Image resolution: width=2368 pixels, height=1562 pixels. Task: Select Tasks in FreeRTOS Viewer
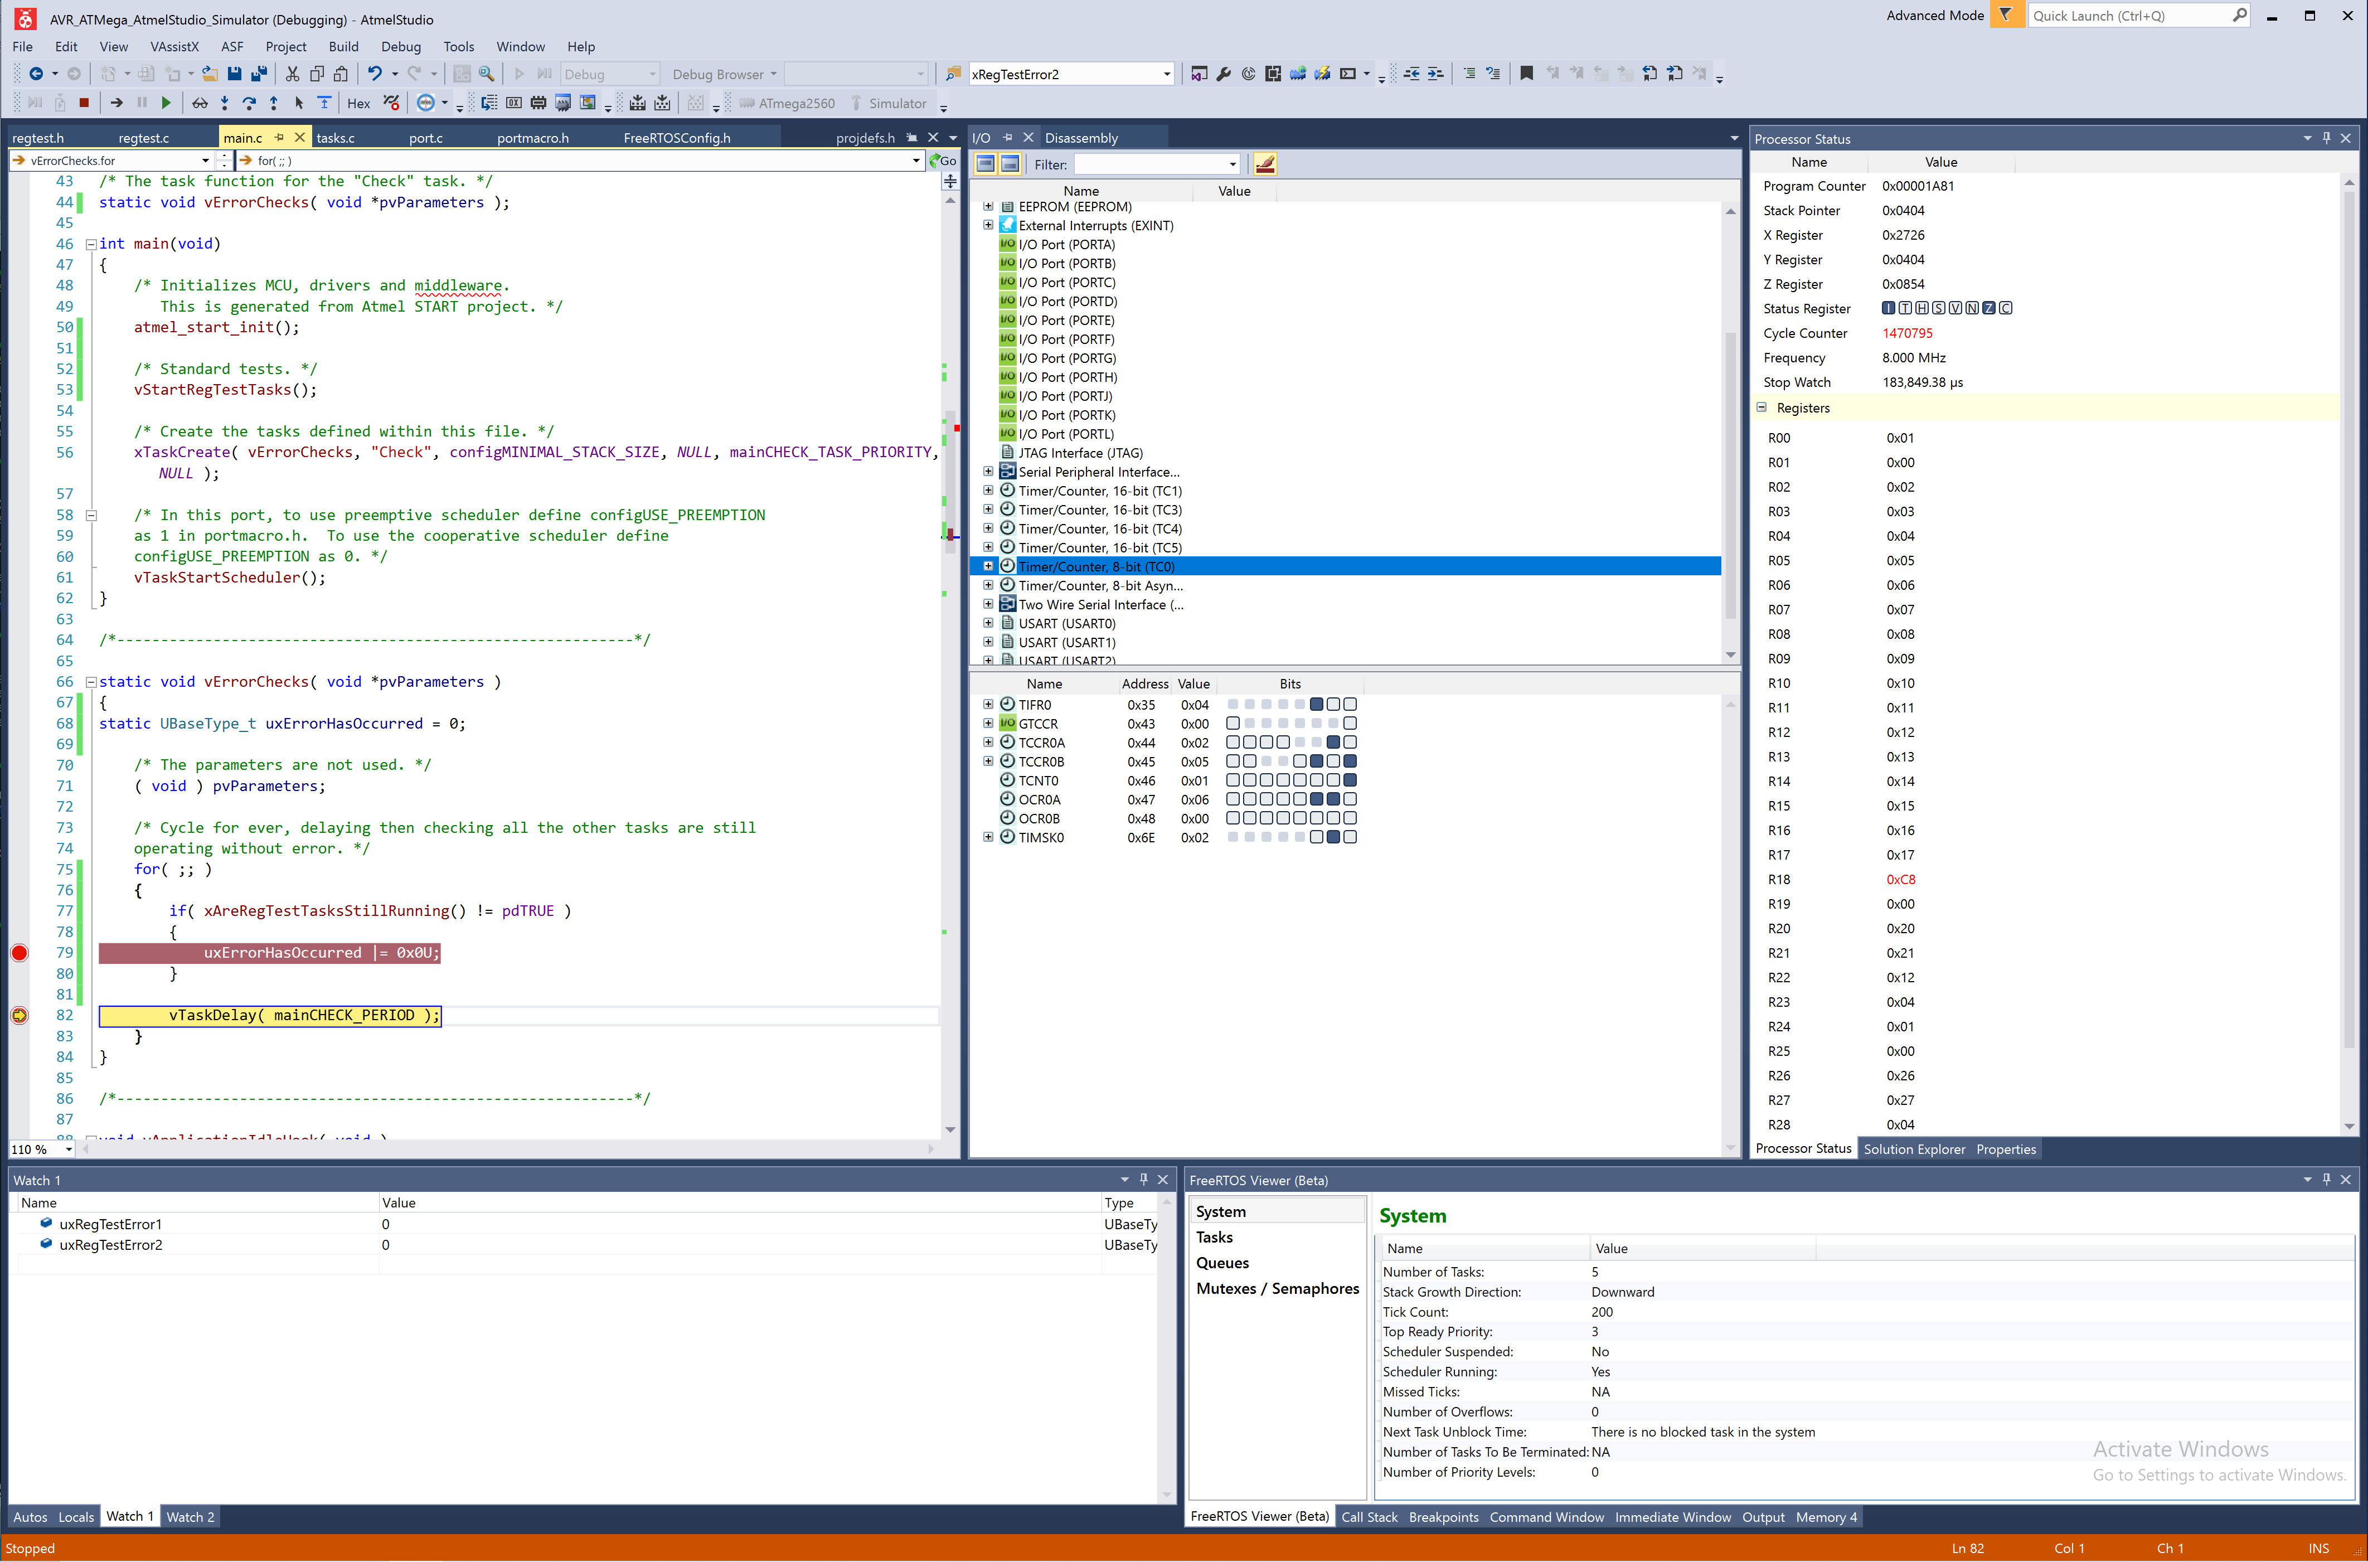(x=1215, y=1237)
